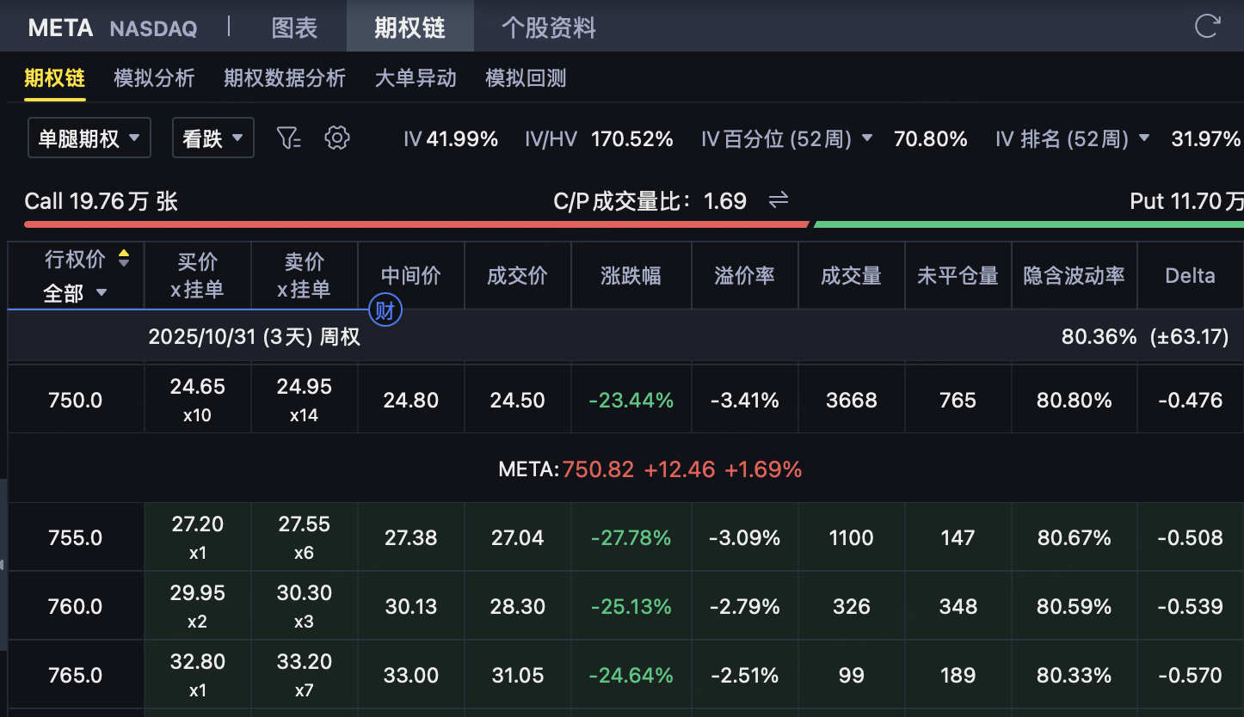Click the 隐含波动率 column header

[x=1074, y=276]
